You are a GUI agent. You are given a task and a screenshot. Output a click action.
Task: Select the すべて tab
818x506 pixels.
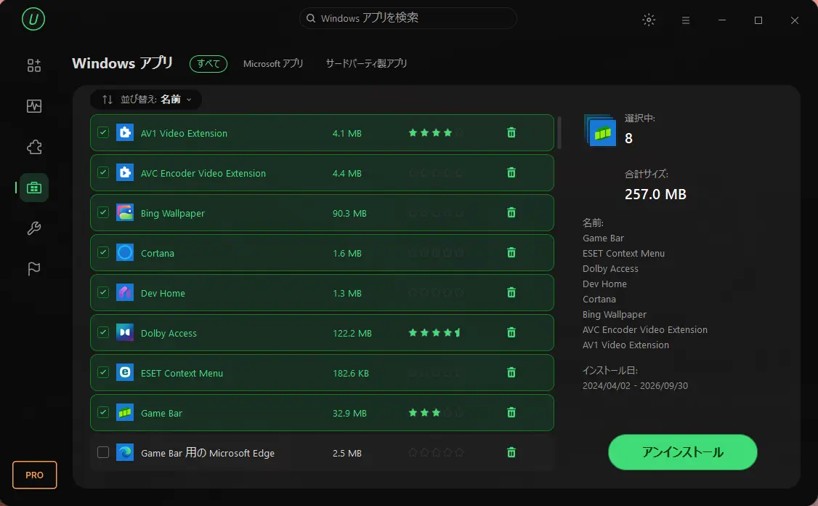[x=208, y=64]
